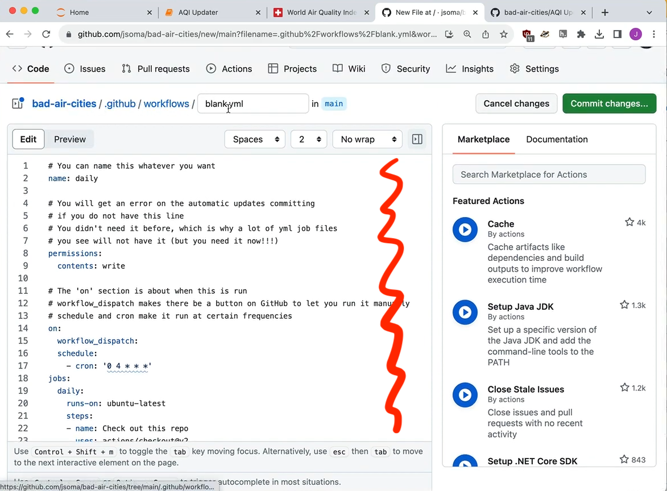This screenshot has height=491, width=667.
Task: Open the browser zoom magnifier icon
Action: (x=467, y=35)
